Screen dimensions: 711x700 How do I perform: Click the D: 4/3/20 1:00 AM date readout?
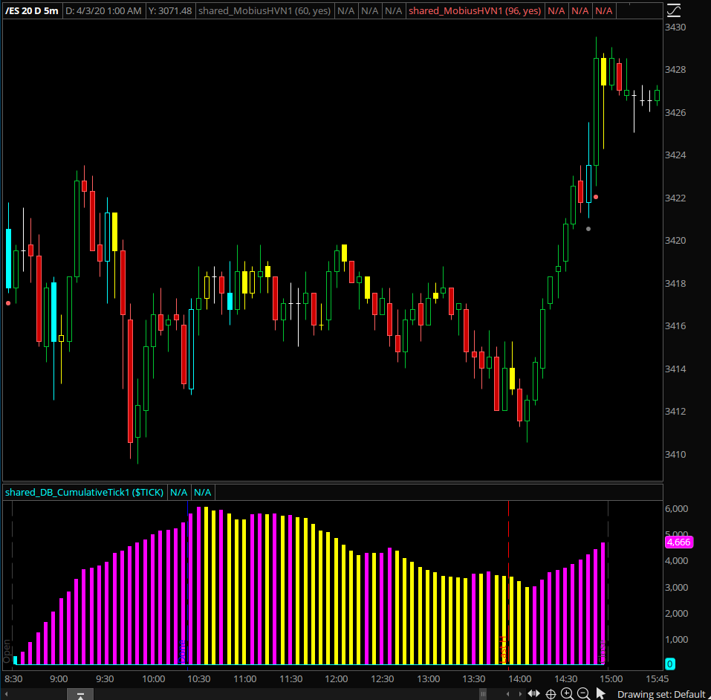pyautogui.click(x=103, y=10)
